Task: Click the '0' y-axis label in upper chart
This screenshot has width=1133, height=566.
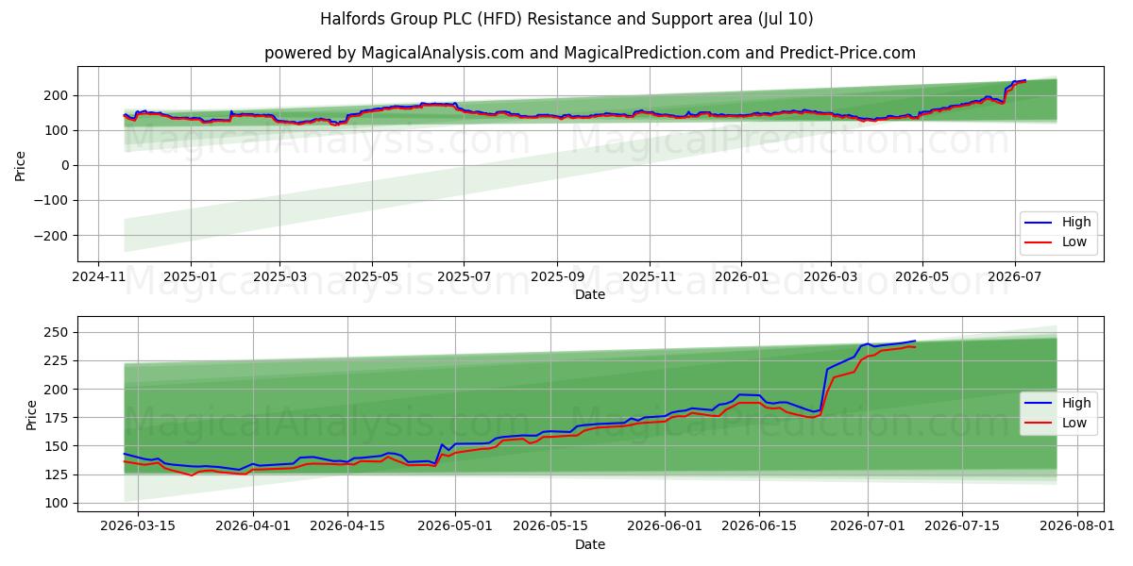Action: point(66,165)
